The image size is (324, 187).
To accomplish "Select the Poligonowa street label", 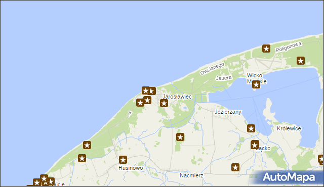I will (x=289, y=47).
